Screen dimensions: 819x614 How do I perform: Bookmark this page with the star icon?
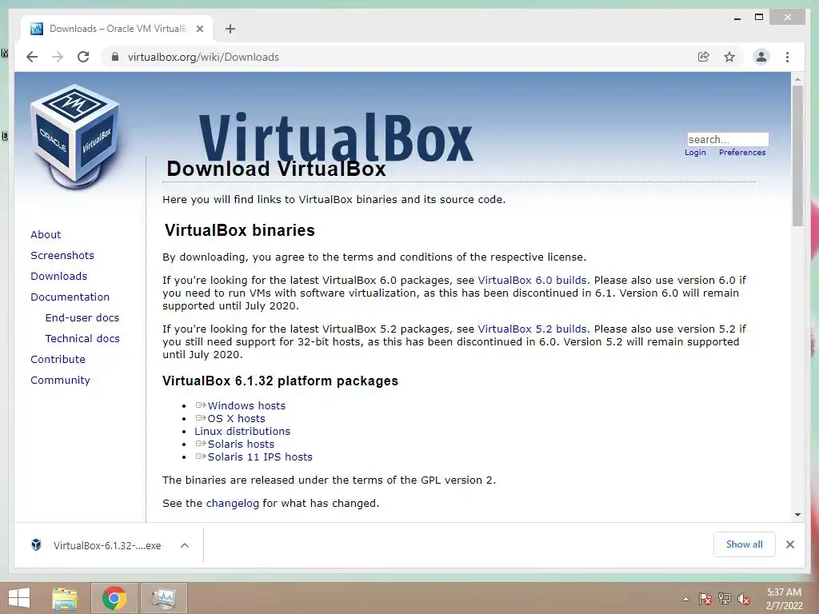pyautogui.click(x=729, y=57)
